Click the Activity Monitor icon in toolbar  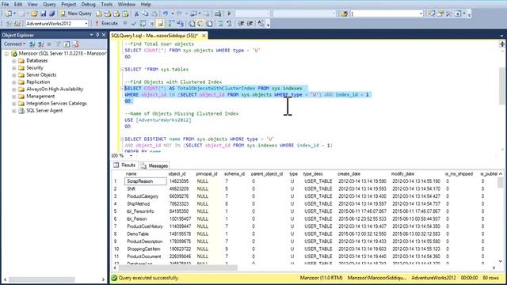(218, 13)
